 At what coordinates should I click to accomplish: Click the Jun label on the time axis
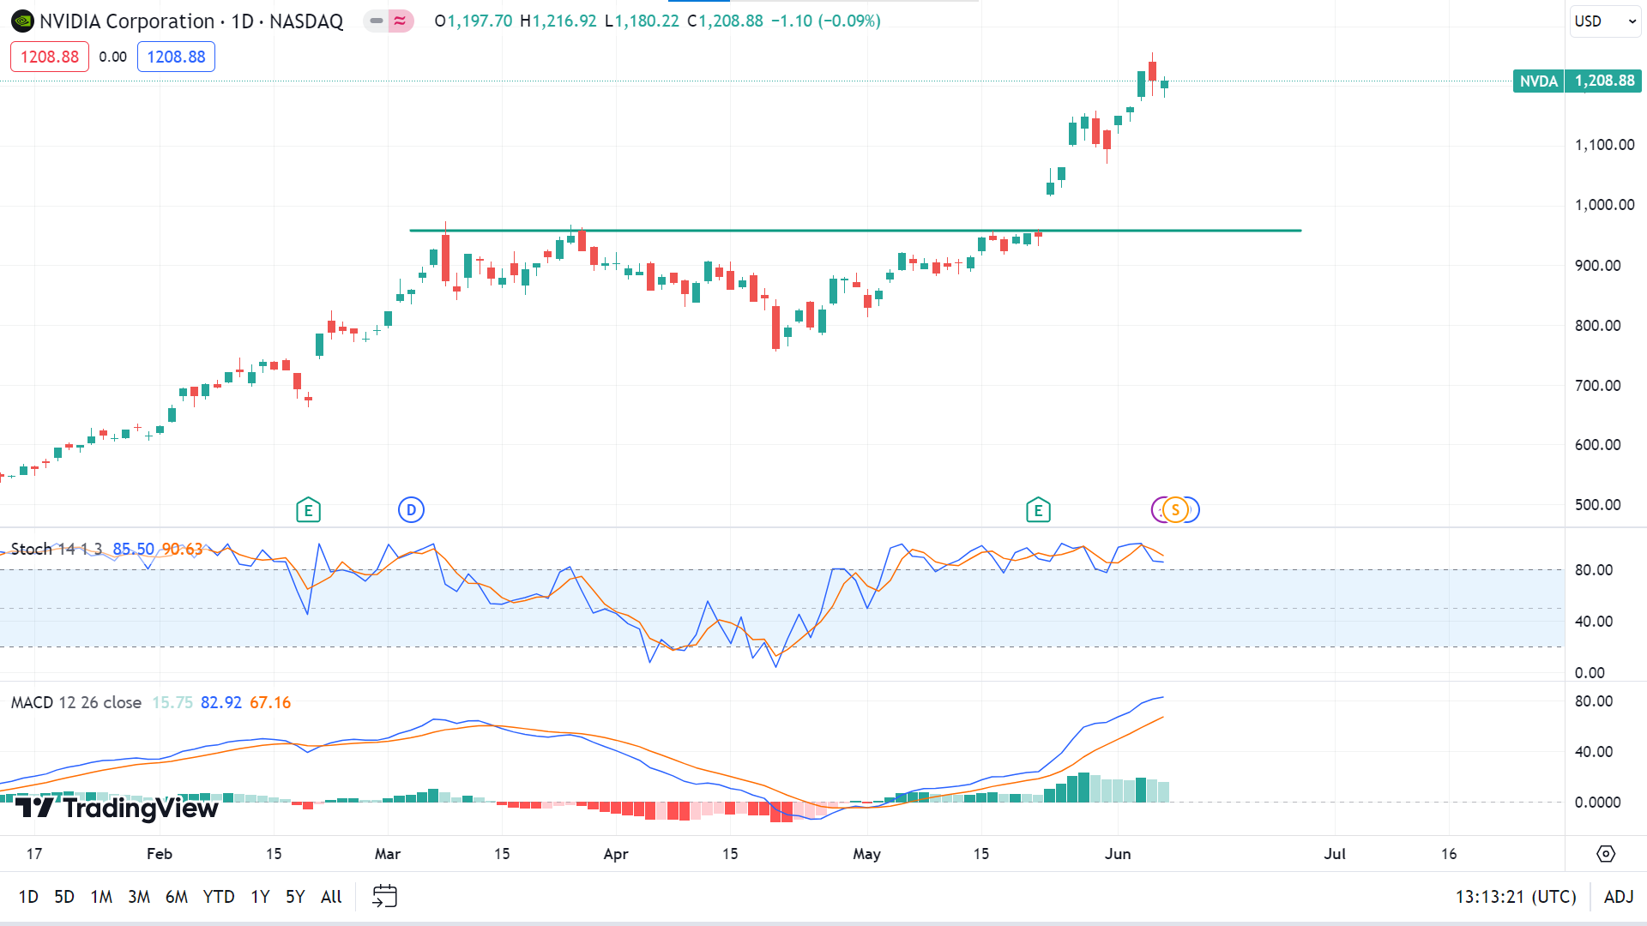pyautogui.click(x=1118, y=854)
